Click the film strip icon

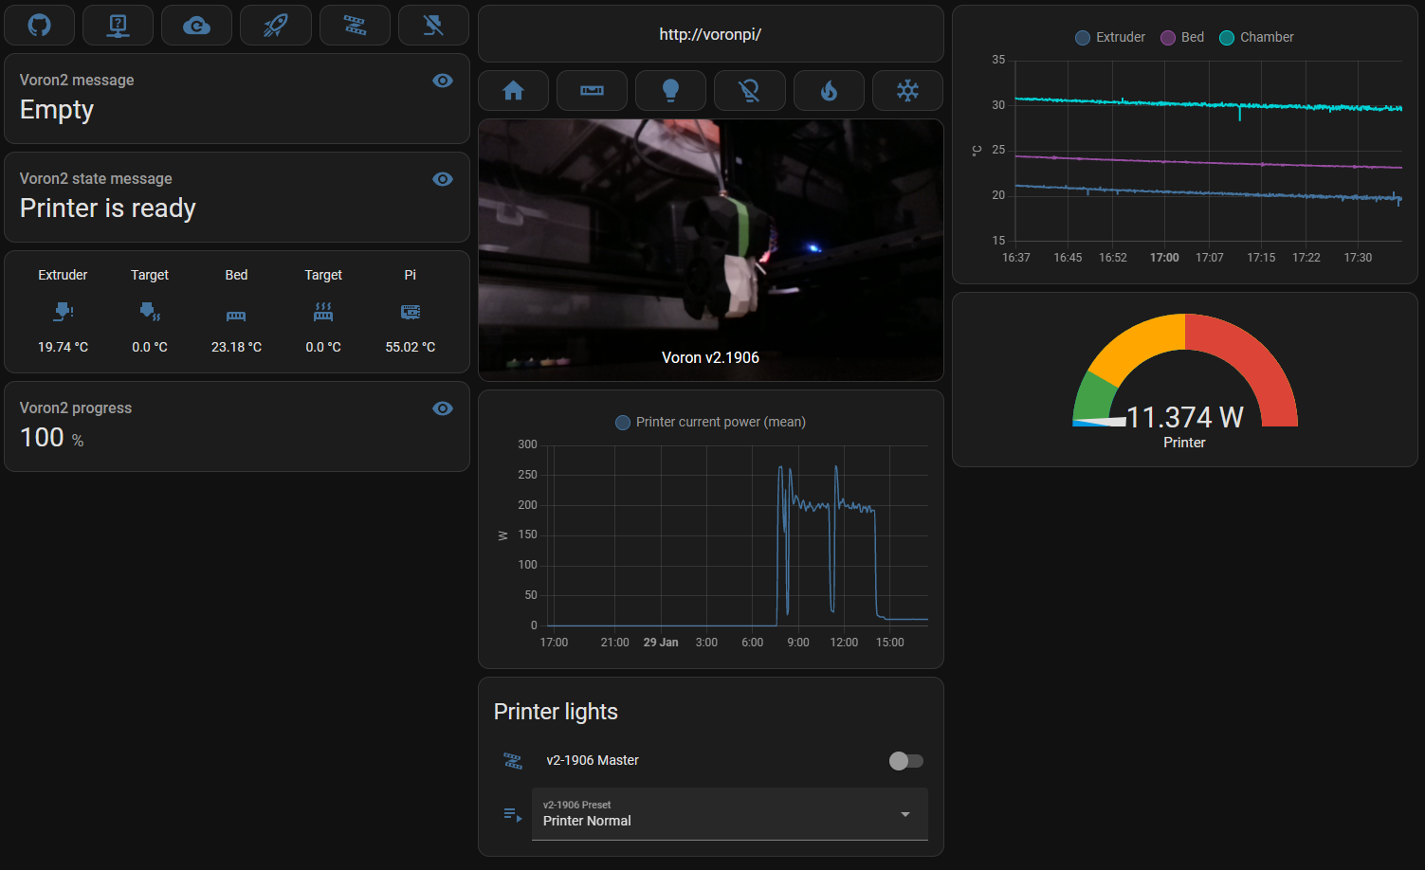(355, 25)
